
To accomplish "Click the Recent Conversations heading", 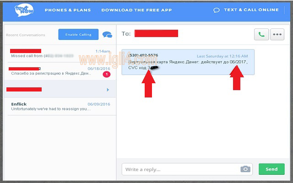I will 26,35.
